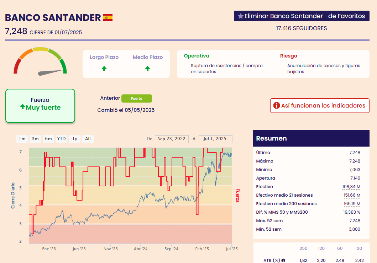
Task: Click 'Ruptura de resistencias / compra en soportes'
Action: 227,69
